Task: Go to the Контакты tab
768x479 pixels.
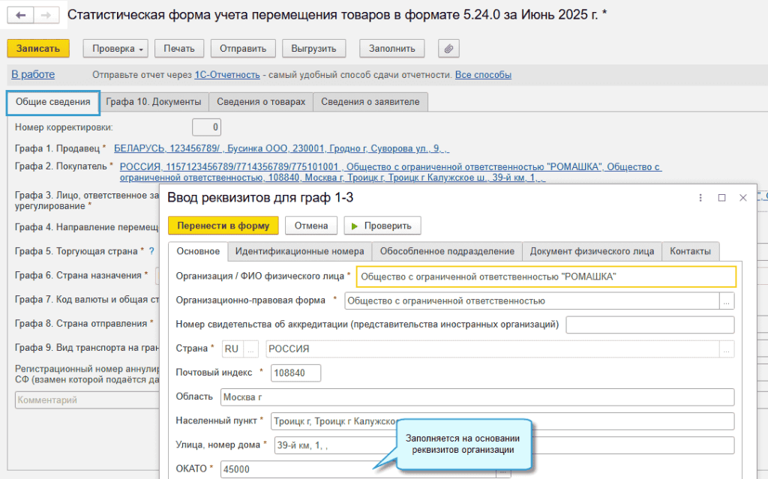Action: (x=691, y=251)
